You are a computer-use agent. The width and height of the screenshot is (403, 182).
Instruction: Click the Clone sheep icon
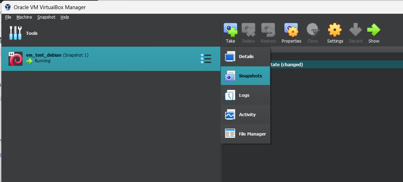[312, 31]
